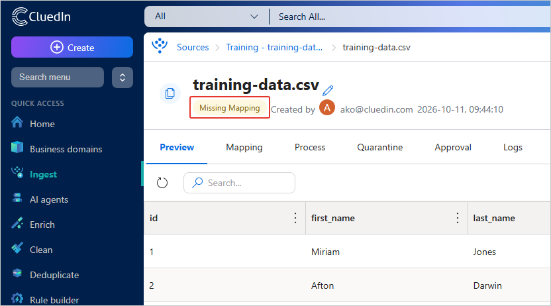Switch to the Logs tab

pyautogui.click(x=513, y=147)
